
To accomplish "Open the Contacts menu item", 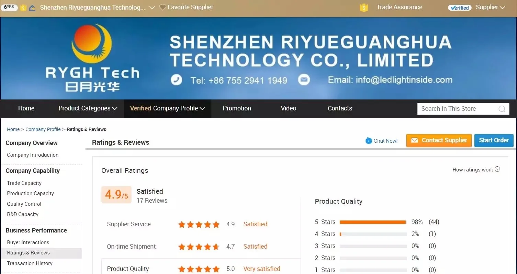I will point(340,108).
